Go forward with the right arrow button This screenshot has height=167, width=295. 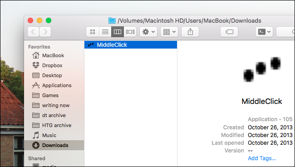click(45, 32)
